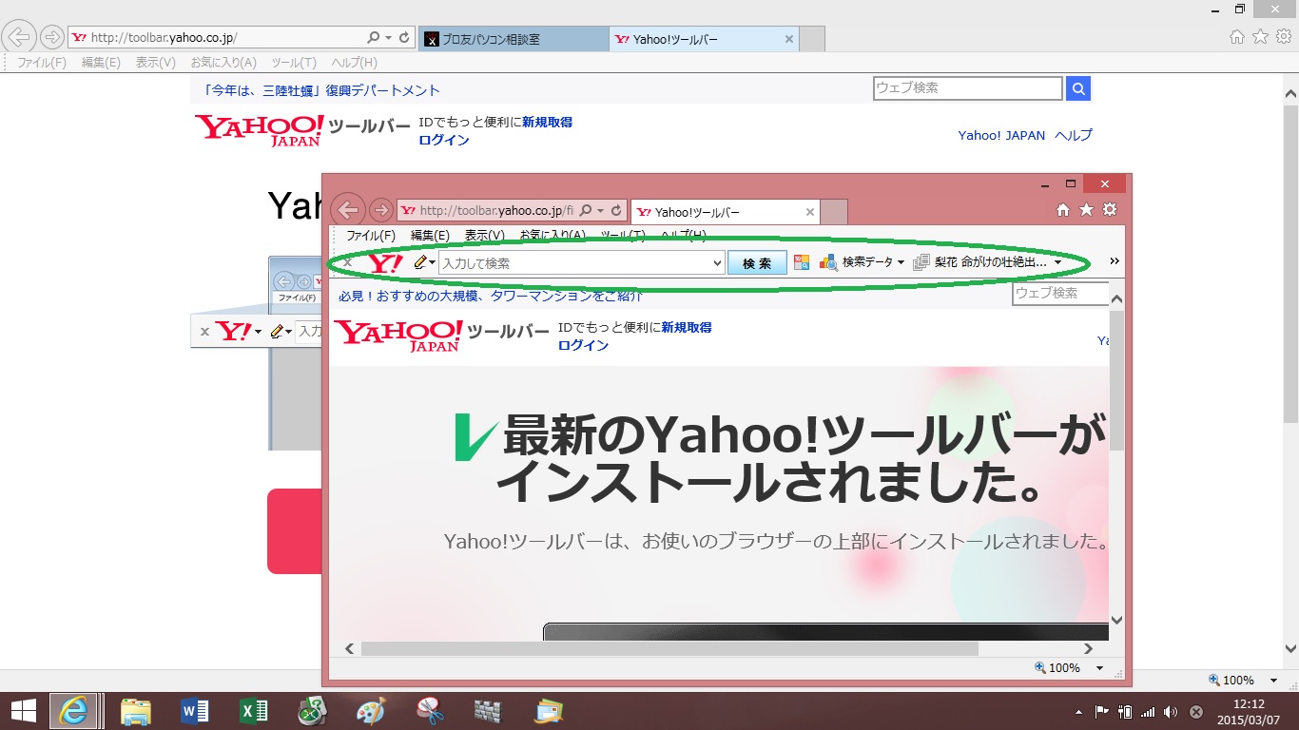Click the magnifier icon in main address bar
Screen dimensions: 1299x730
coord(374,38)
